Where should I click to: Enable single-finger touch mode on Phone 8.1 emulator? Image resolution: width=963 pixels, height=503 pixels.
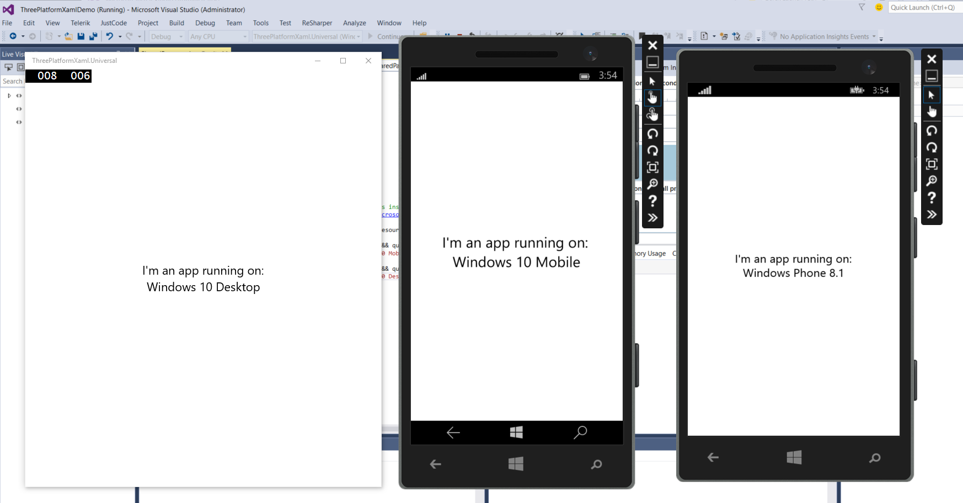coord(932,112)
